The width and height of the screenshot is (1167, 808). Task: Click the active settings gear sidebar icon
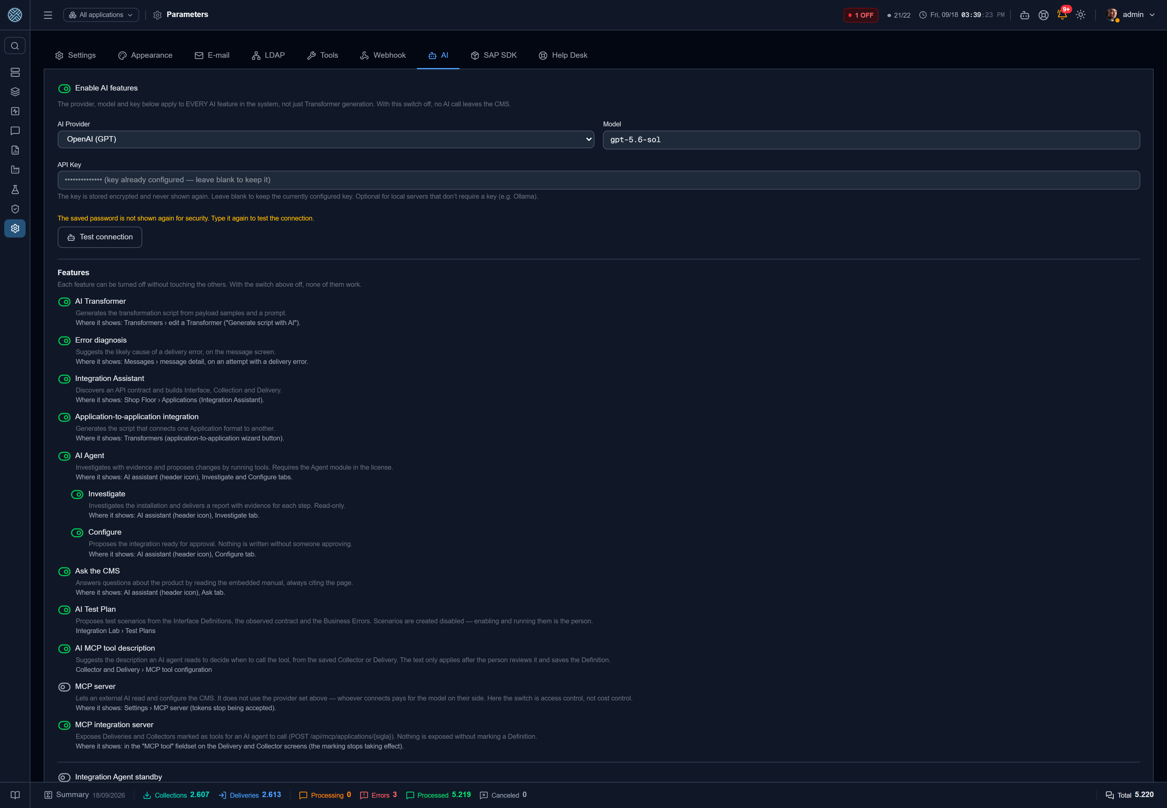(x=15, y=228)
